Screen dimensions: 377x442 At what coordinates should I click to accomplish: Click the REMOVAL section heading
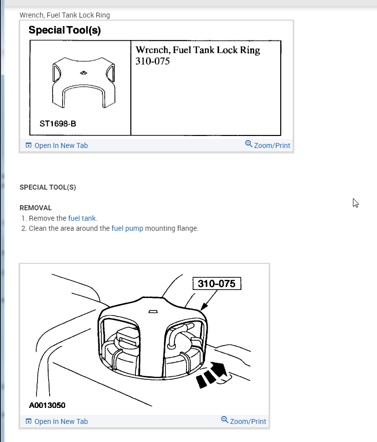36,208
